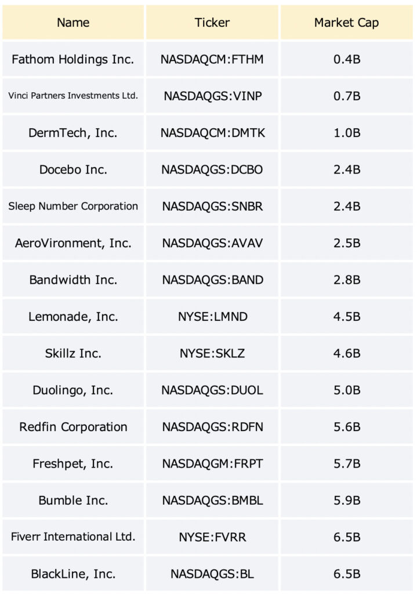The height and width of the screenshot is (594, 417).
Task: Select Duolingo's 5.0B market cap cell
Action: (x=347, y=390)
